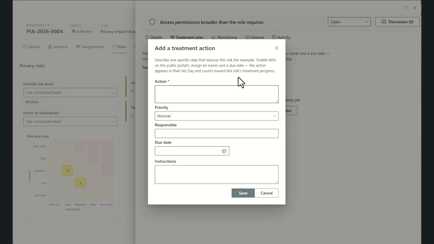Click the shield icon beside risk title
This screenshot has height=244, width=434.
pyautogui.click(x=152, y=22)
